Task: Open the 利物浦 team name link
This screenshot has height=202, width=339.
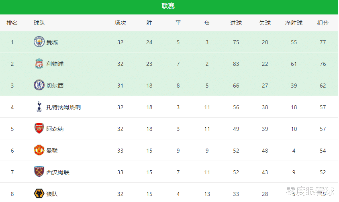Action: coord(55,64)
